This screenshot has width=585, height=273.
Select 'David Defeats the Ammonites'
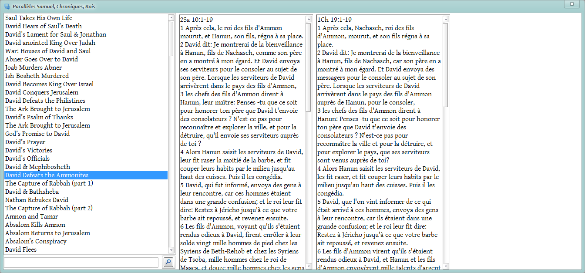(x=86, y=175)
